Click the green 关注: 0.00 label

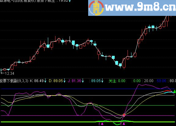point(117,81)
